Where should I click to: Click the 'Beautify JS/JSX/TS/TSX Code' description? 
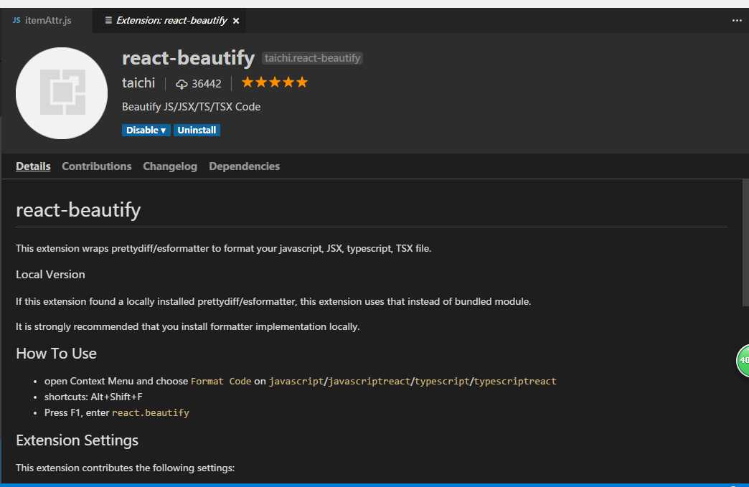click(x=191, y=106)
